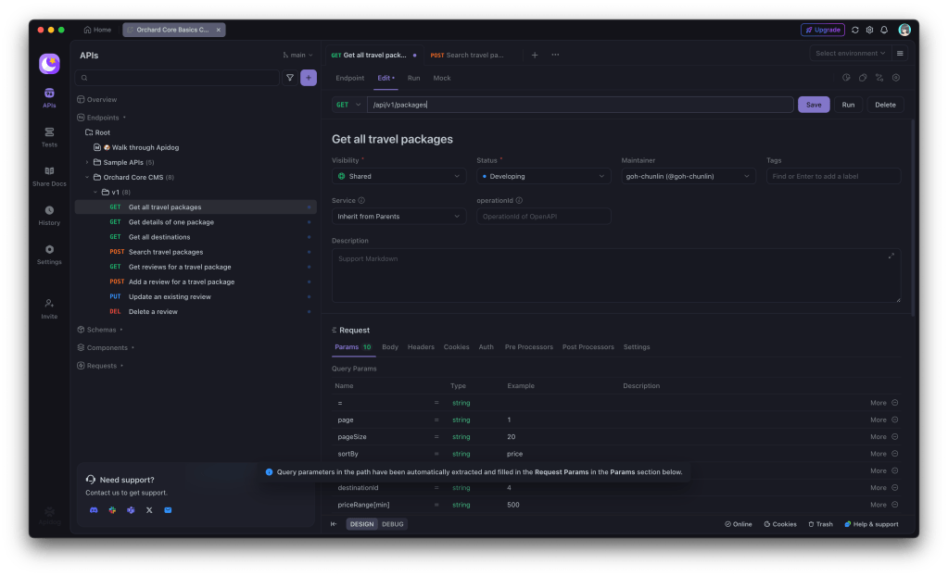The image size is (948, 576).
Task: Open the Visibility Shared dropdown
Action: (398, 176)
